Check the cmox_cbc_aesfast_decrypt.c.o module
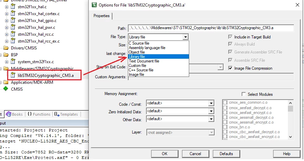The height and width of the screenshot is (161, 304). coord(225,132)
